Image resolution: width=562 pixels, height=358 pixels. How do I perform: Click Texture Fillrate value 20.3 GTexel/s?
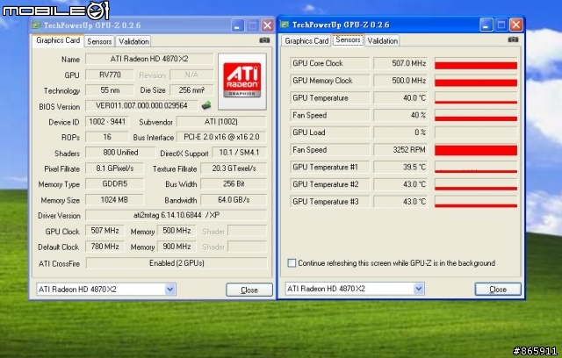point(234,168)
